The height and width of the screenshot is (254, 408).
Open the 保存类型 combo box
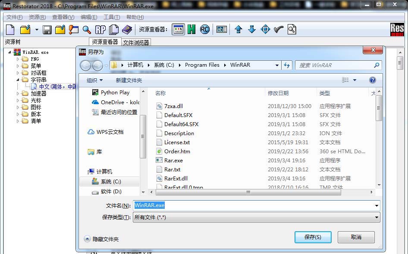pyautogui.click(x=256, y=217)
